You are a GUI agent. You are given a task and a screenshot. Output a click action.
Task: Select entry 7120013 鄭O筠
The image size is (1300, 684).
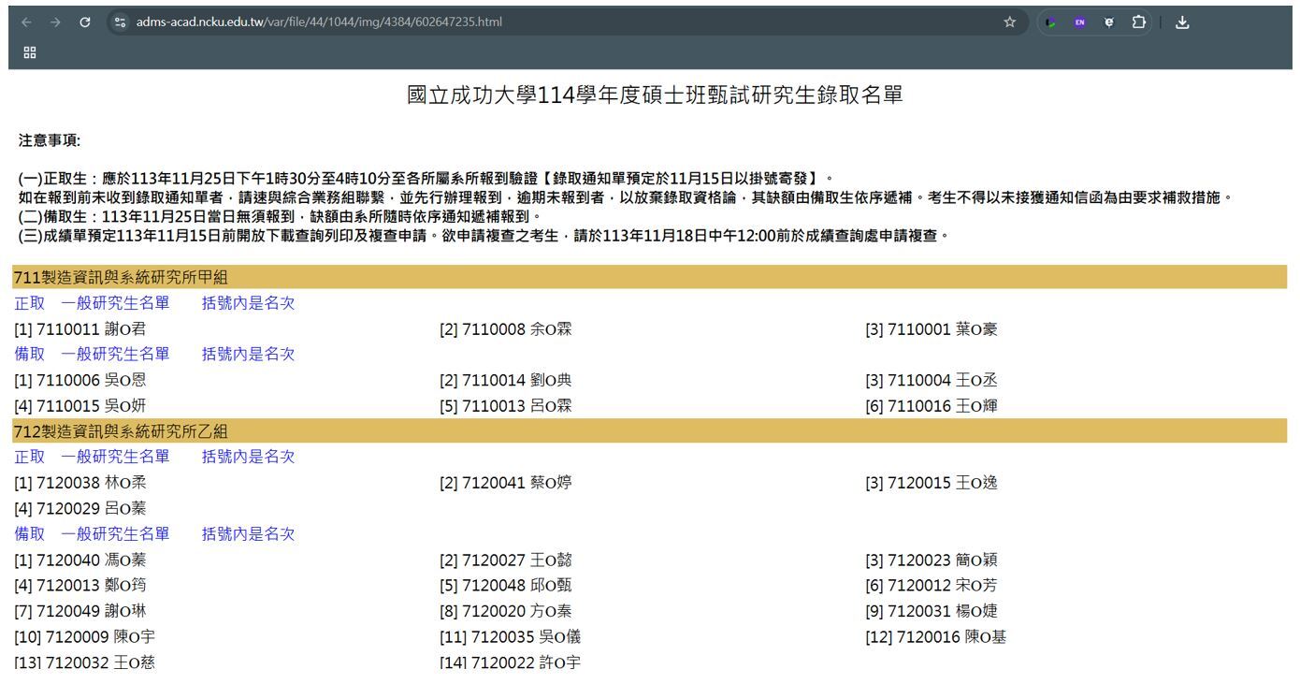click(79, 586)
